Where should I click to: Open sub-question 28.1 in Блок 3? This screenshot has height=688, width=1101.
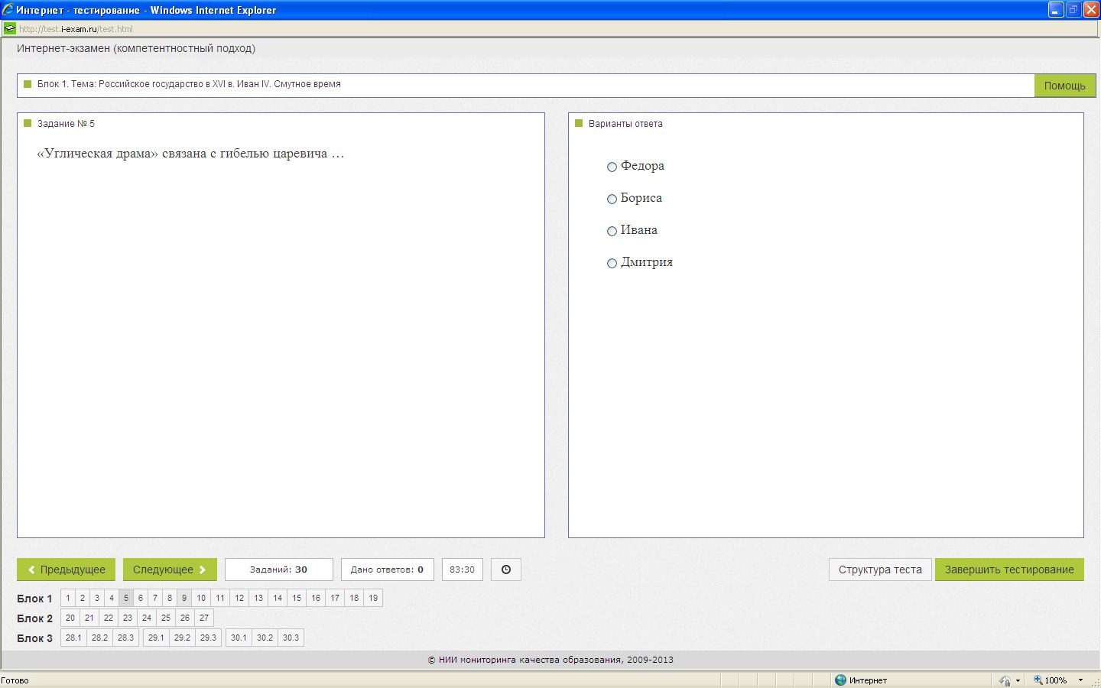73,638
